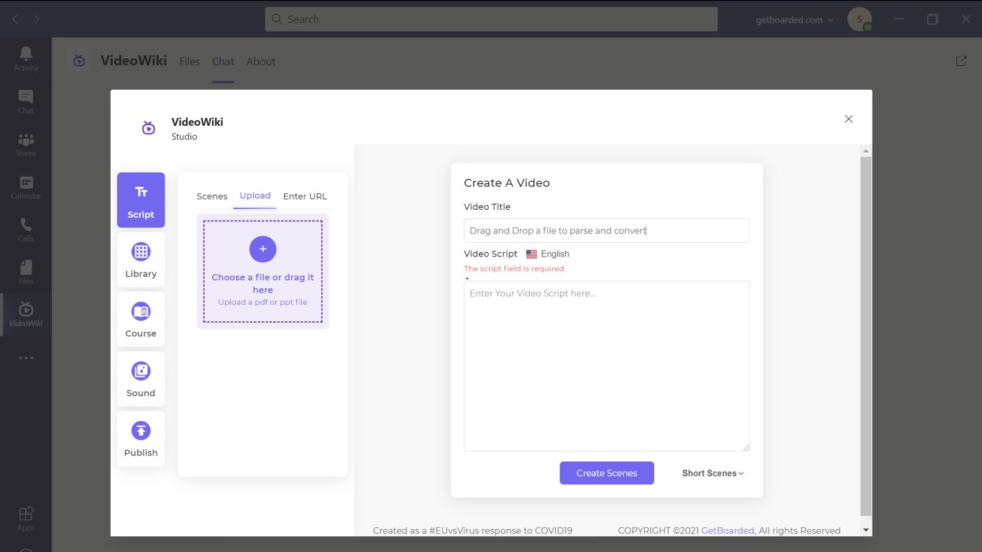Expand the Short Scenes dropdown
982x552 pixels.
pyautogui.click(x=713, y=473)
